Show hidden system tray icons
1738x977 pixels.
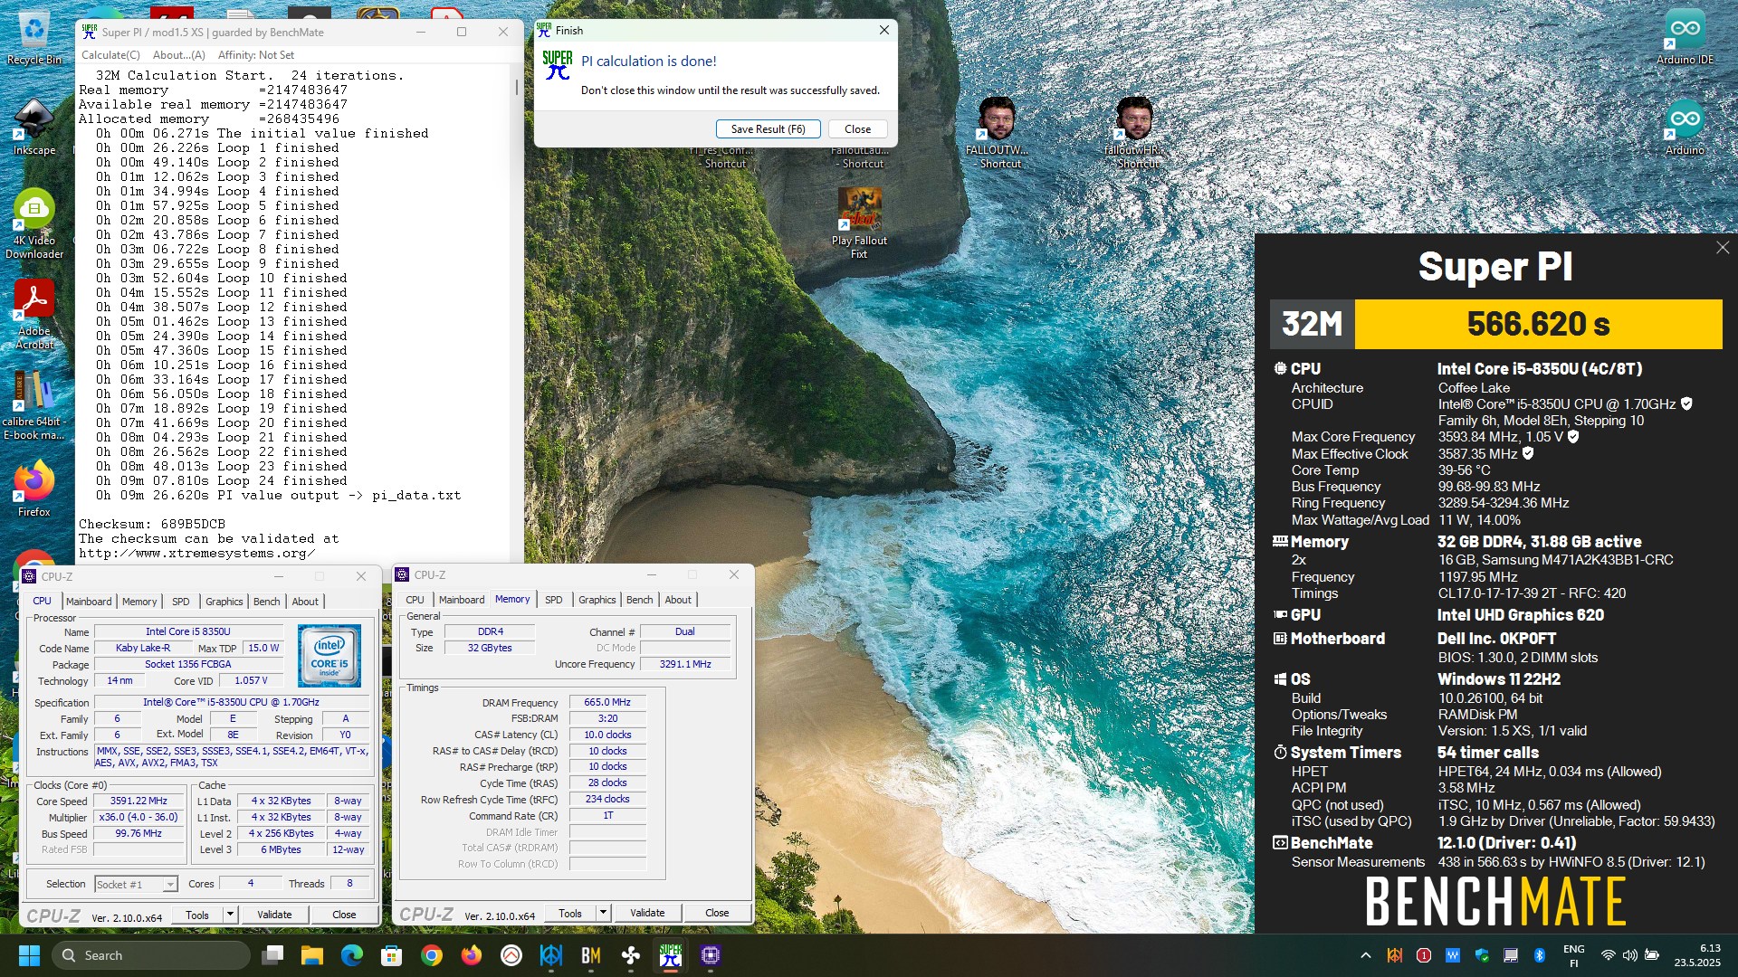click(1366, 955)
